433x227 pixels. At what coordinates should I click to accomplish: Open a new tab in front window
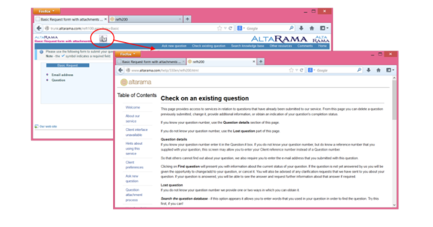(260, 62)
